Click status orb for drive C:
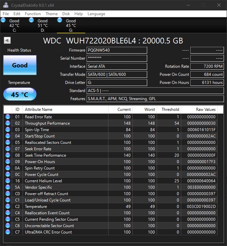The width and height of the screenshot is (227, 246). (3, 20)
